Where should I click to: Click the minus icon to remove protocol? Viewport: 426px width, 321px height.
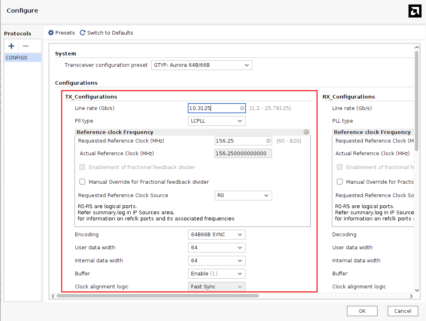[26, 46]
